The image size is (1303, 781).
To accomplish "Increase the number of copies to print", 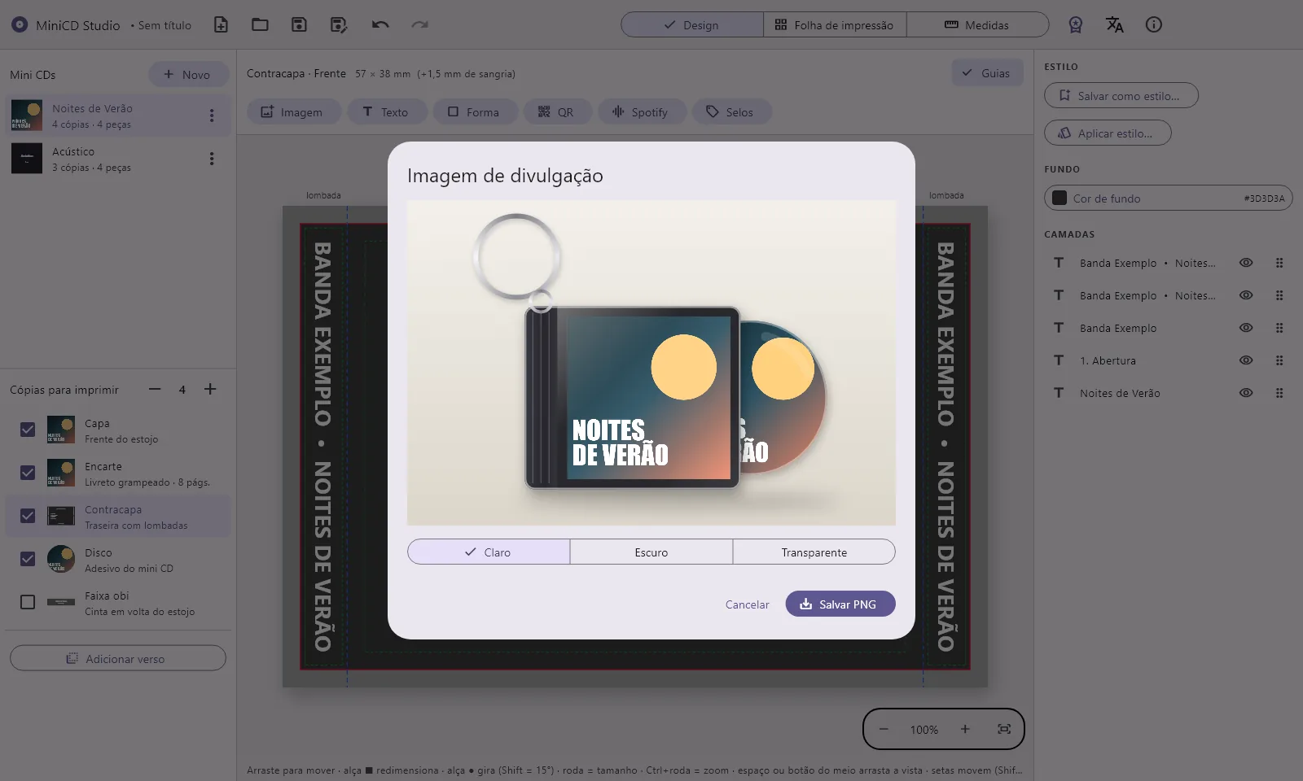I will pyautogui.click(x=210, y=389).
